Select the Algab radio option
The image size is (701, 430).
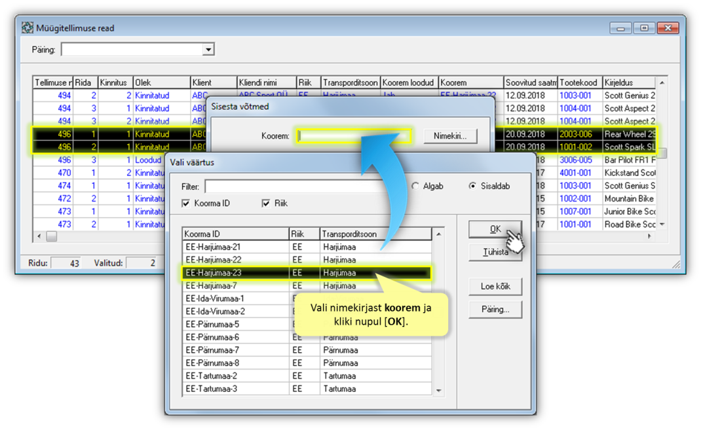click(x=415, y=187)
